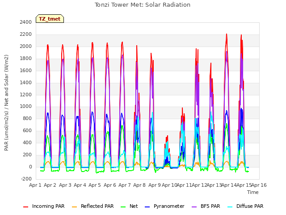Click the orange Reflected PAR legend swatch

coord(75,207)
